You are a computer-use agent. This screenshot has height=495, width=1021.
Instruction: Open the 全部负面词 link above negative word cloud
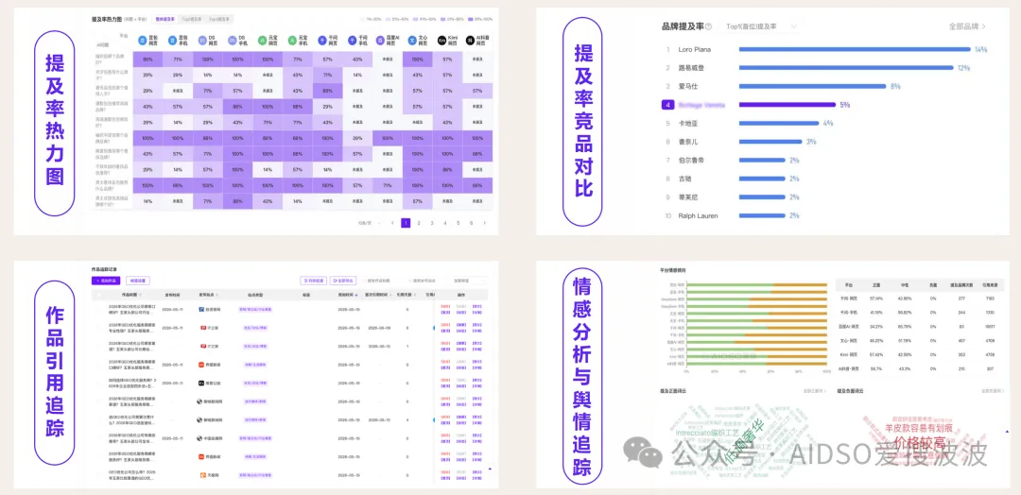993,392
